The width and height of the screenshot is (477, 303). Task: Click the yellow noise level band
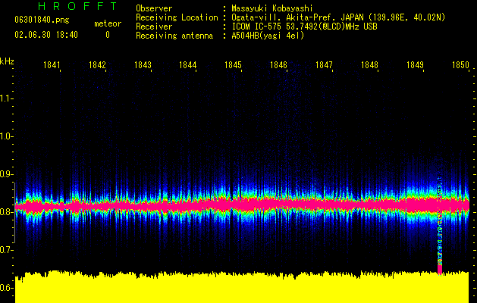tap(243, 288)
